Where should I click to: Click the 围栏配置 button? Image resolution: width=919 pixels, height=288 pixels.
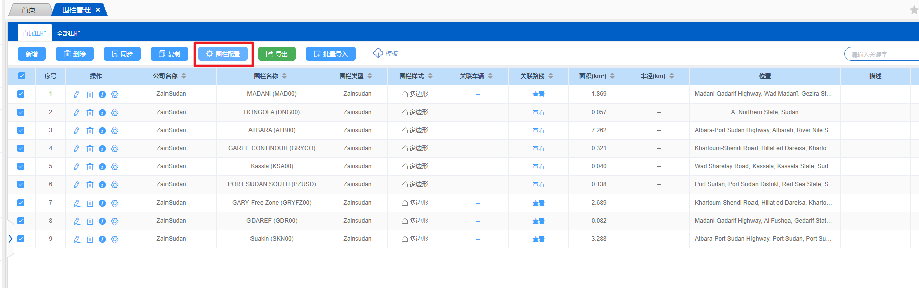point(223,54)
